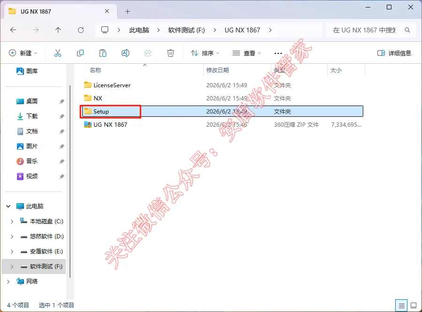Click the Copy icon in toolbar
The width and height of the screenshot is (422, 312).
point(80,53)
